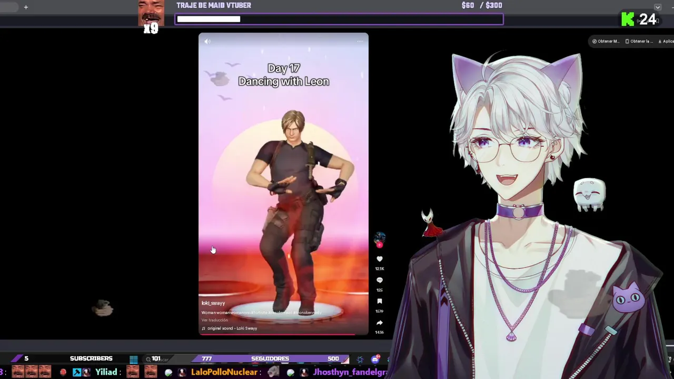674x379 pixels.
Task: Open a new browser tab with plus
Action: point(26,7)
